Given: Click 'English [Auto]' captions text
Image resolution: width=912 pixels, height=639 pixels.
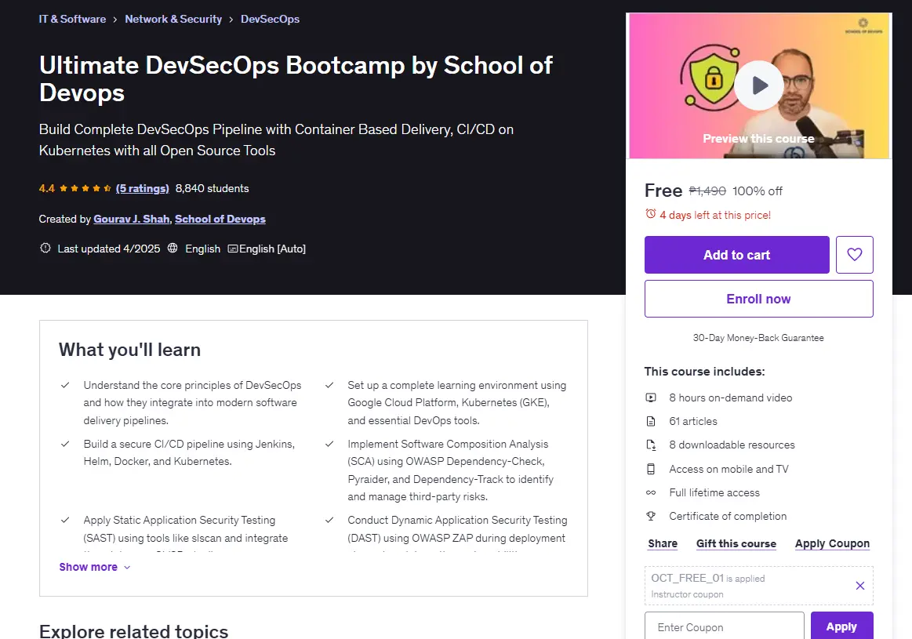Looking at the screenshot, I should pyautogui.click(x=272, y=249).
